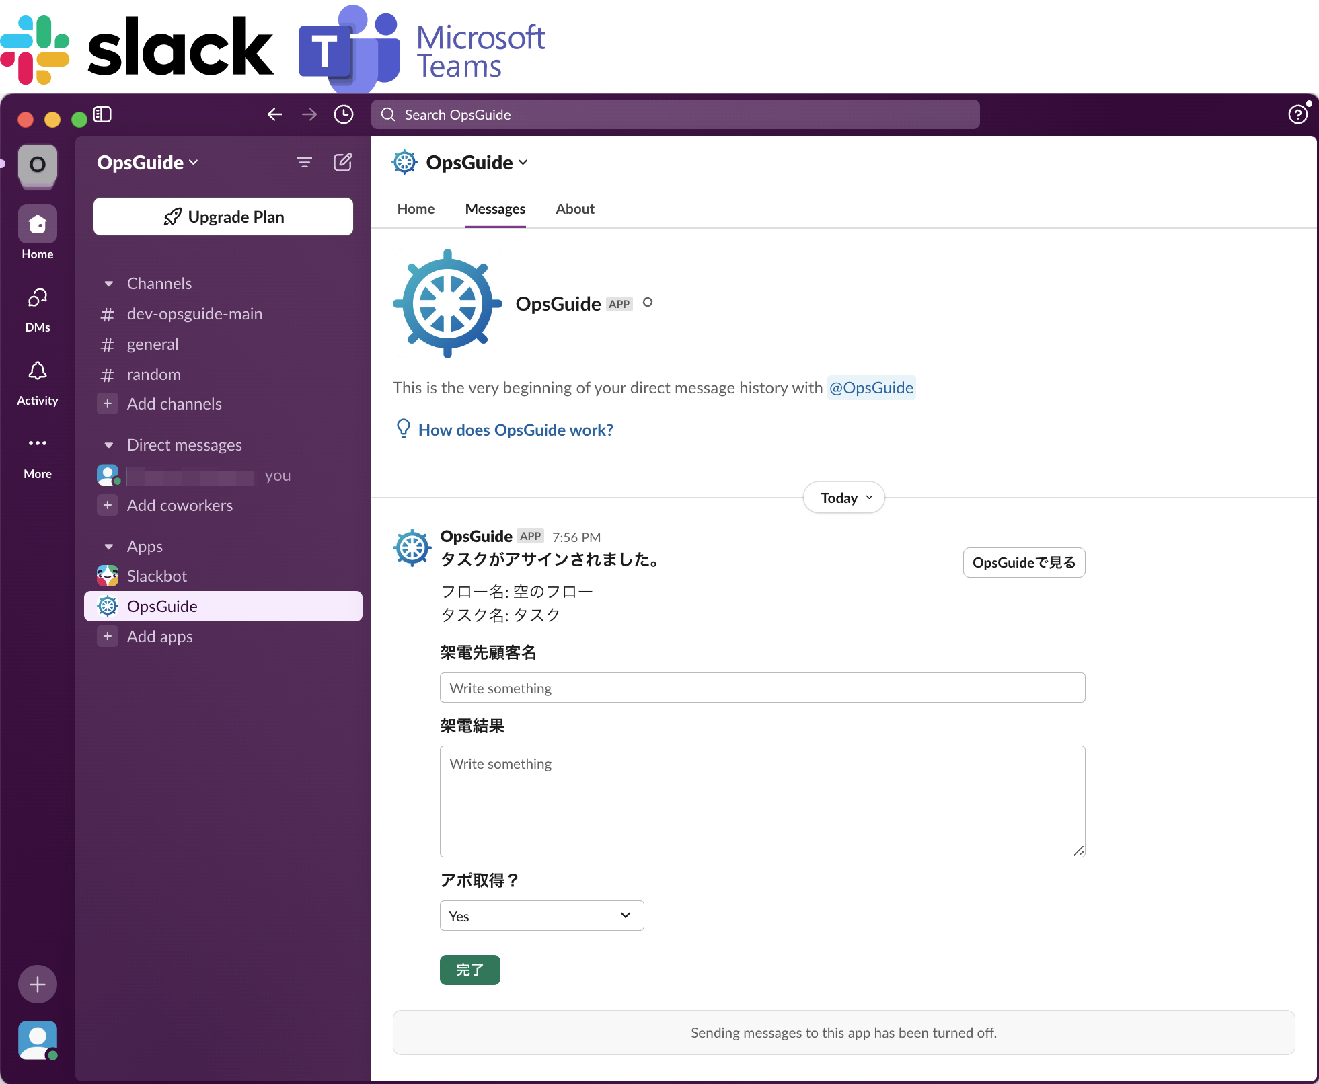Image resolution: width=1319 pixels, height=1084 pixels.
Task: Open the random channel
Action: 223,375
